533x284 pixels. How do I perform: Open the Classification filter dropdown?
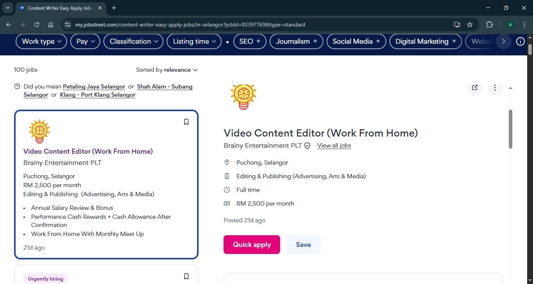[x=133, y=41]
